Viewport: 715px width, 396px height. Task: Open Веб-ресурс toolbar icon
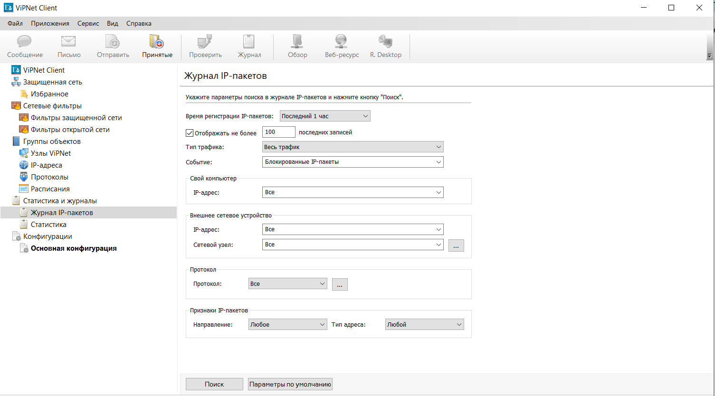[342, 43]
